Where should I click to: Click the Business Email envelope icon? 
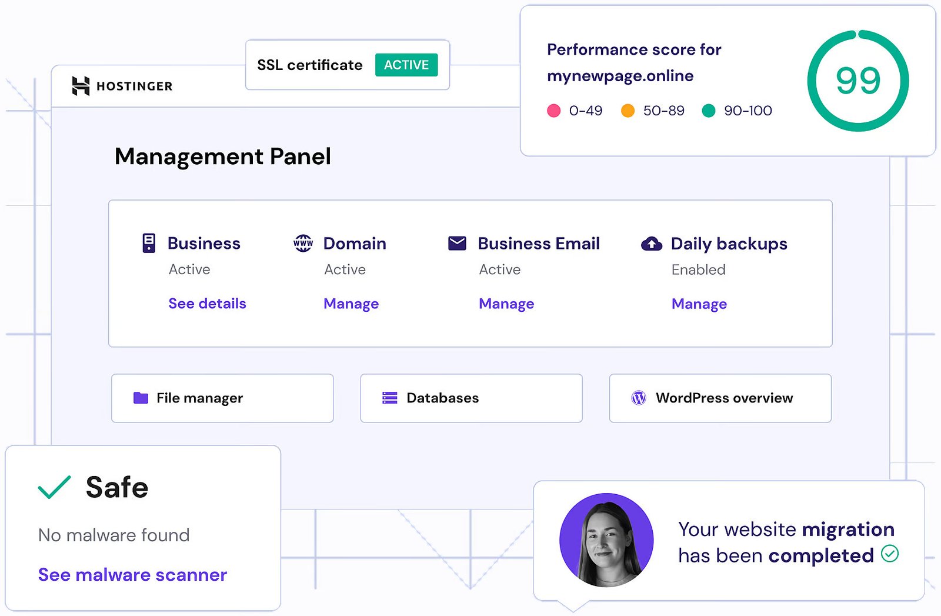457,243
